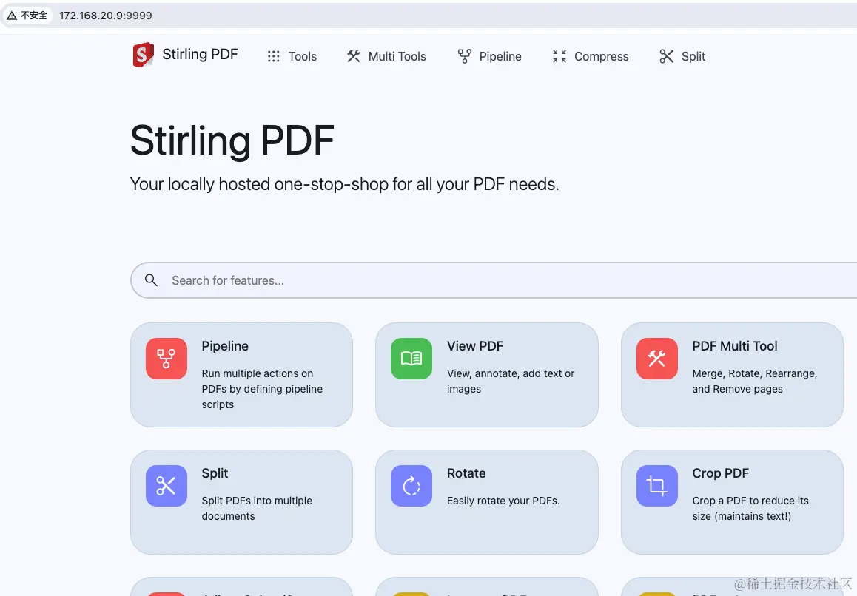Click the text 'Split PDFs into multiple documents'
The height and width of the screenshot is (596, 857).
(257, 509)
